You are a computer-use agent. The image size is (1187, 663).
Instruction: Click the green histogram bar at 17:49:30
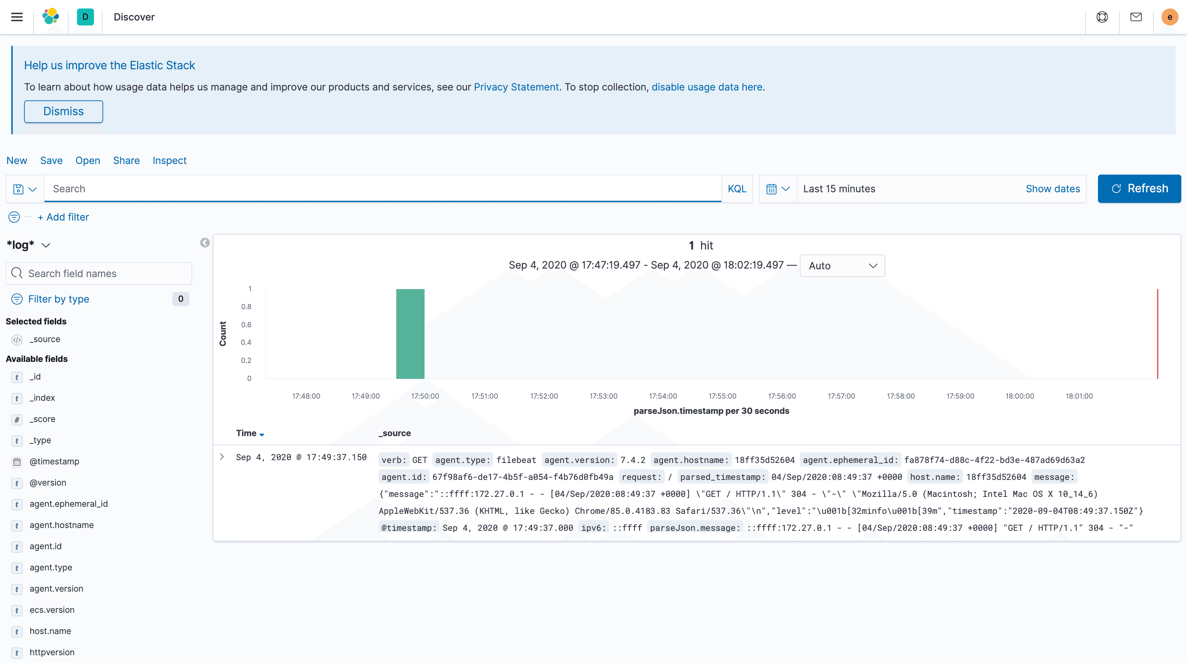coord(410,334)
